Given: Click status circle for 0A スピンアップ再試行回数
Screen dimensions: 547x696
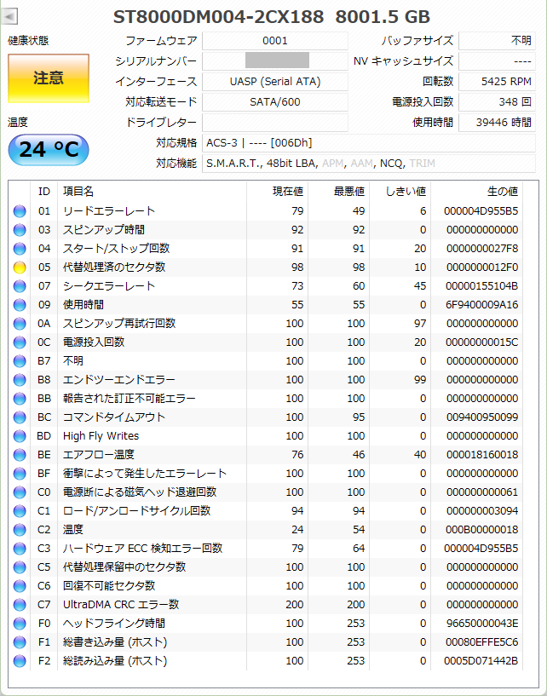Looking at the screenshot, I should [x=20, y=324].
